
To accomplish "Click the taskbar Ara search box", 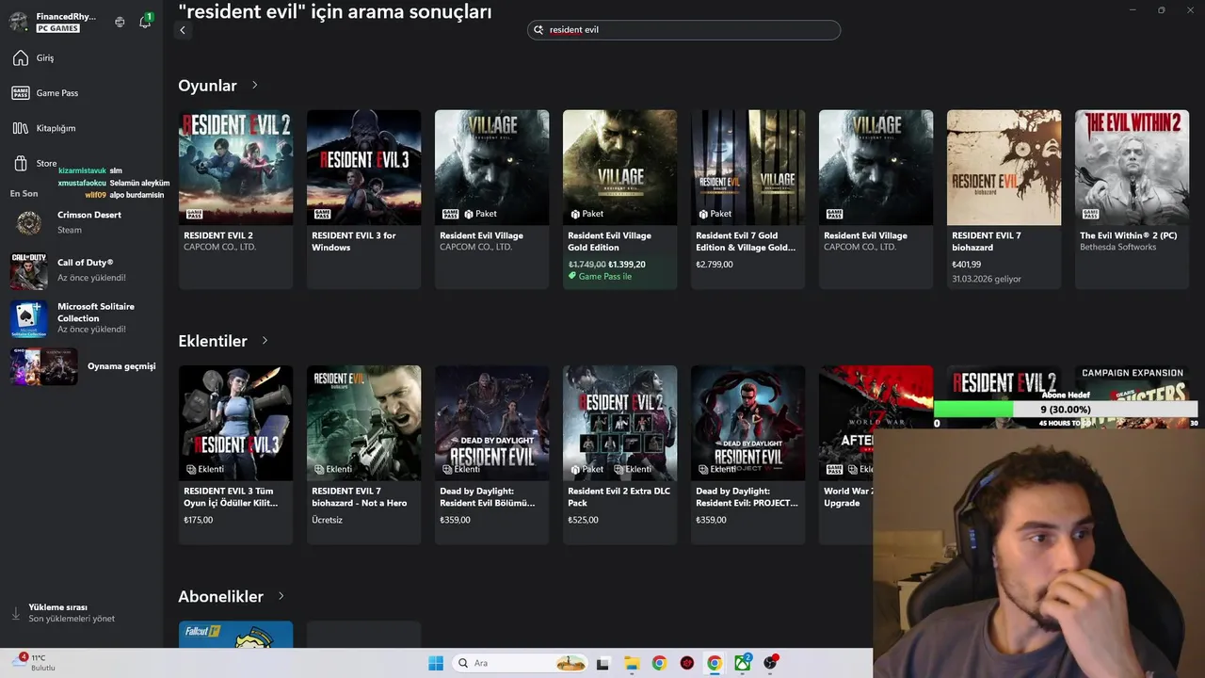I will coord(520,663).
